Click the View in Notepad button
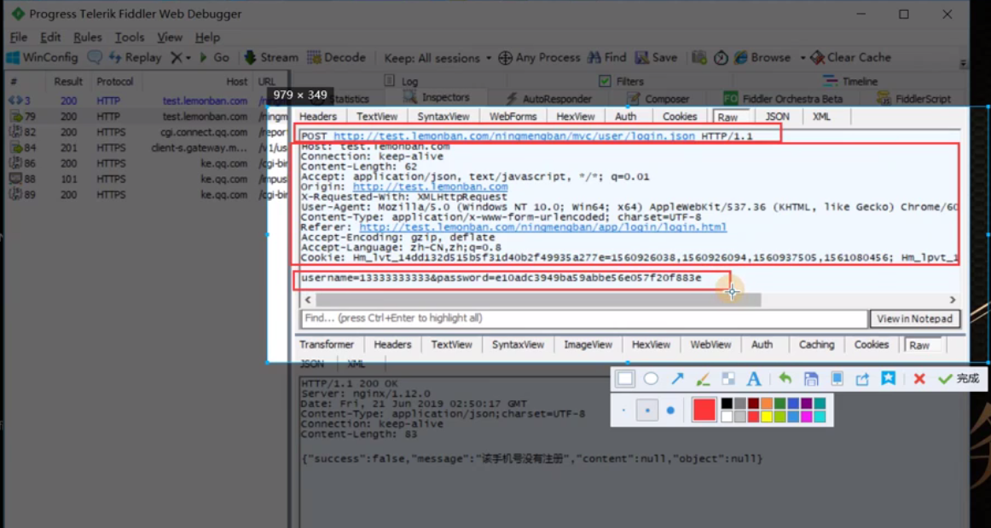 click(914, 319)
